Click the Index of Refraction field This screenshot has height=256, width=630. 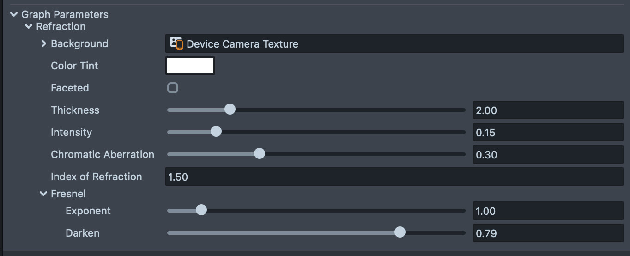(x=394, y=177)
